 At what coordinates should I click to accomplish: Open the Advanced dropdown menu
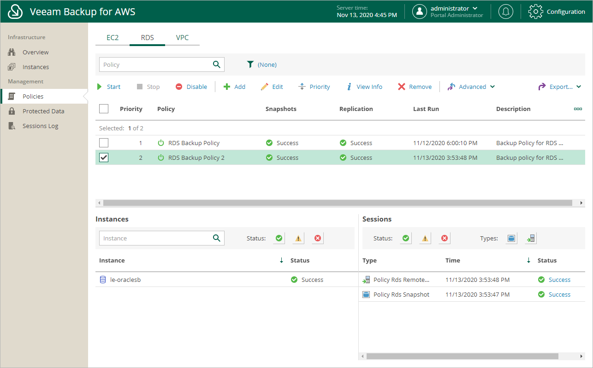coord(492,87)
